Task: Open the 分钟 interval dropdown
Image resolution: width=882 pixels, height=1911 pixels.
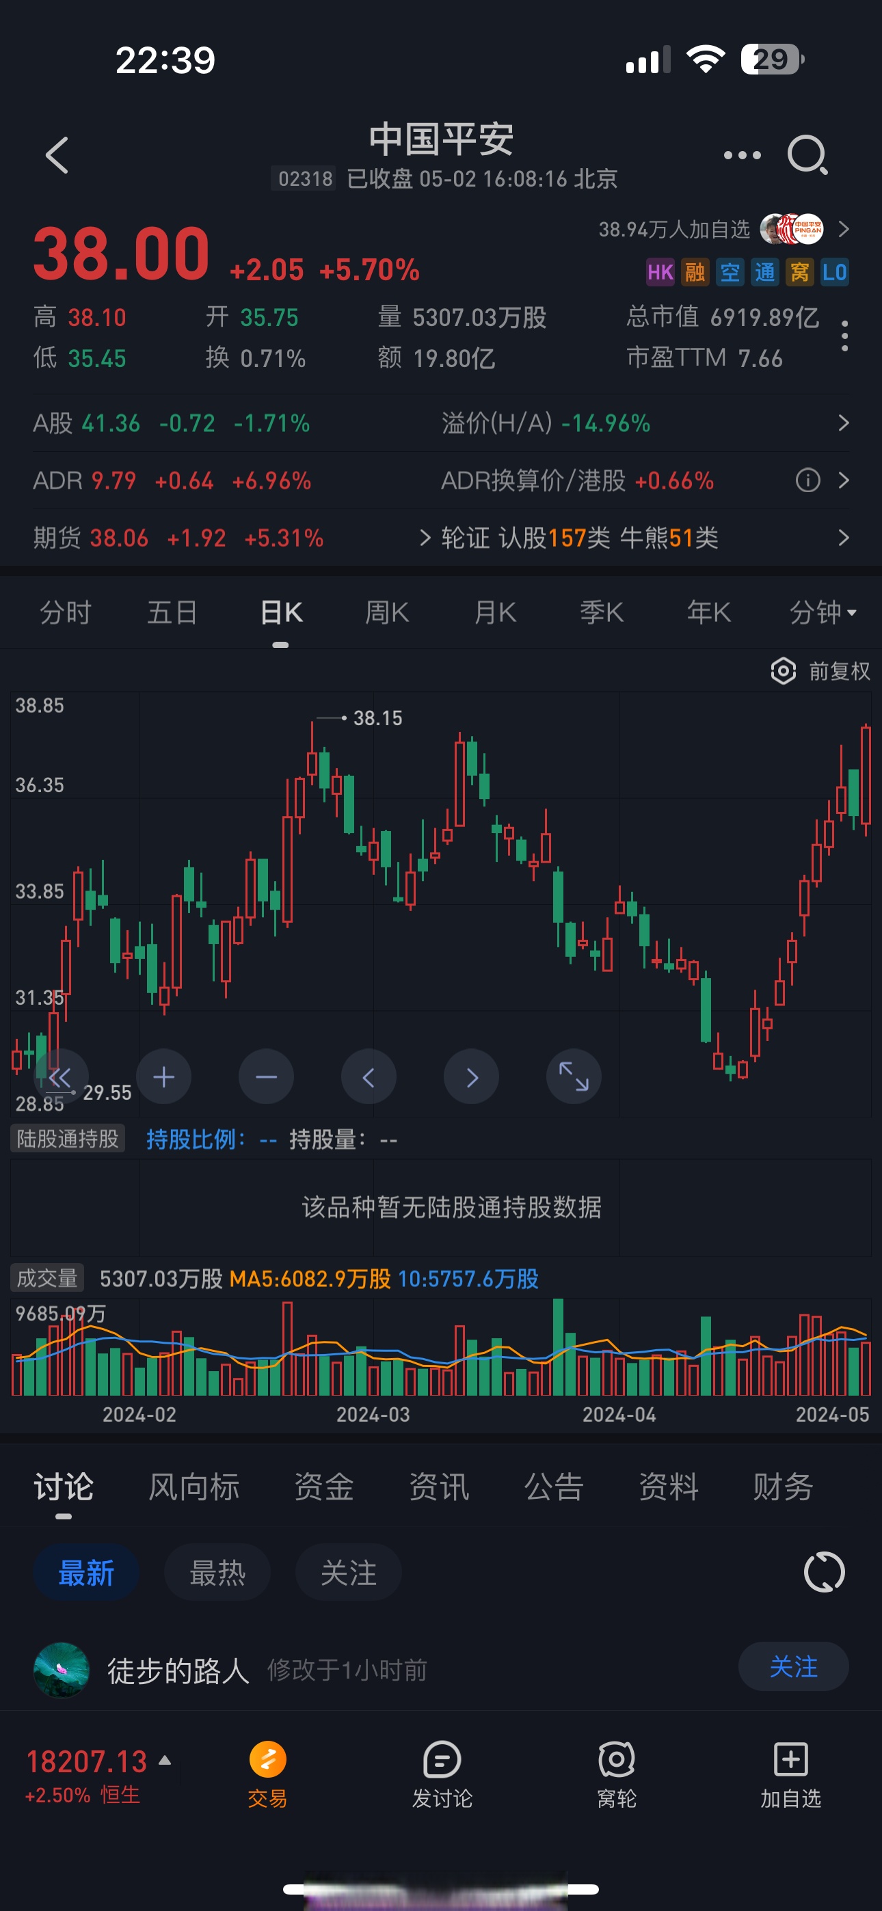Action: point(823,612)
